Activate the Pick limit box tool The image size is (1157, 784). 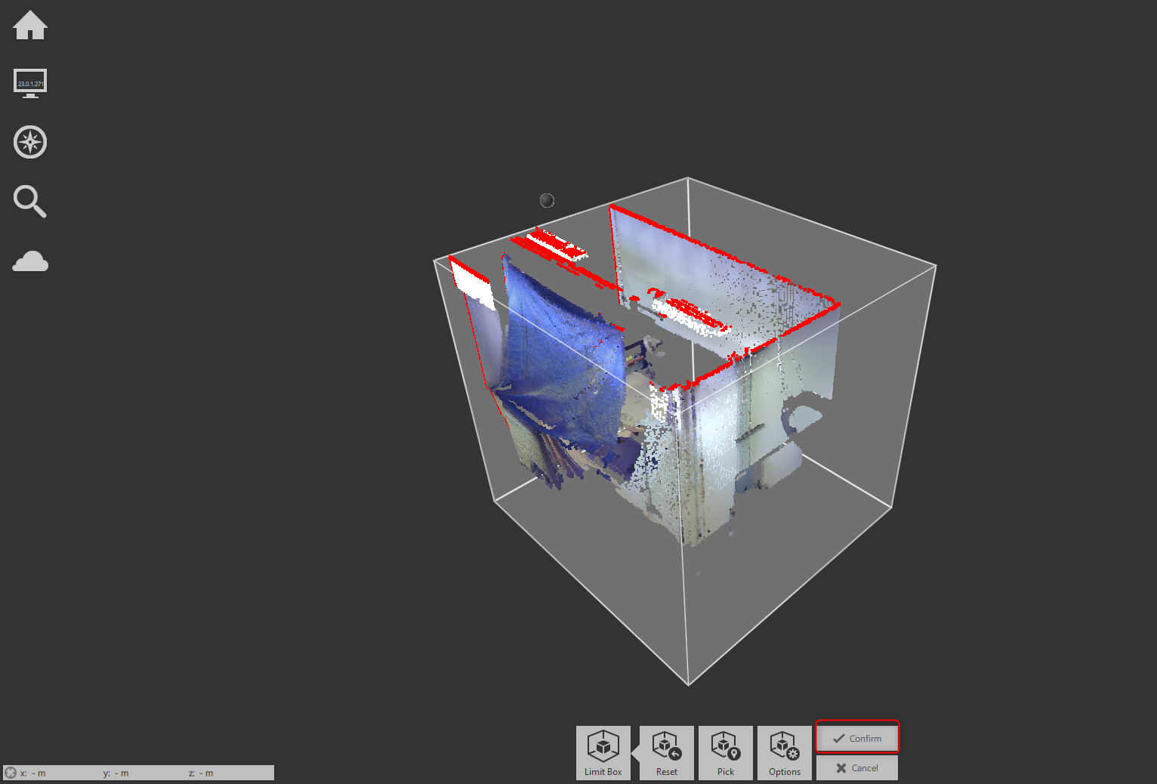tap(725, 752)
